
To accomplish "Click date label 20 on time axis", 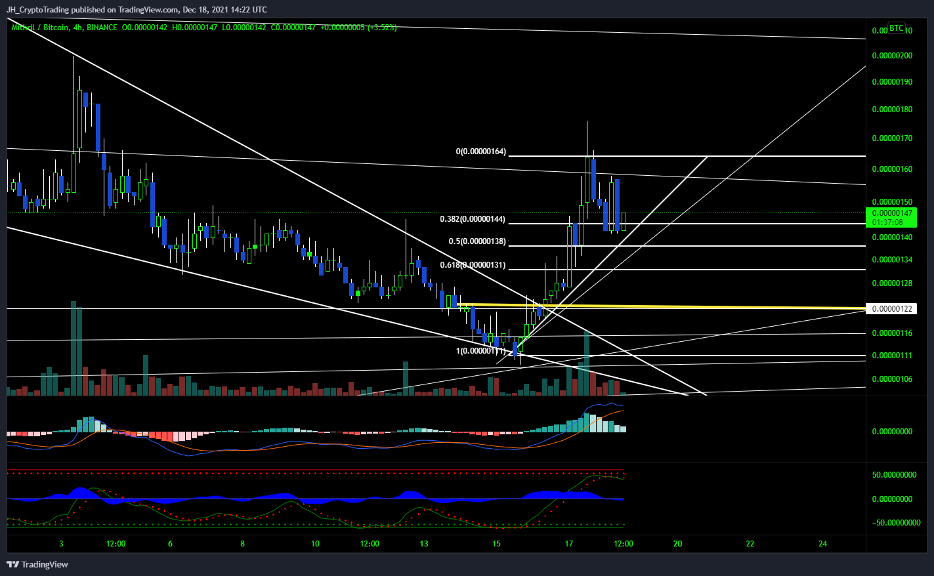I will click(x=678, y=544).
